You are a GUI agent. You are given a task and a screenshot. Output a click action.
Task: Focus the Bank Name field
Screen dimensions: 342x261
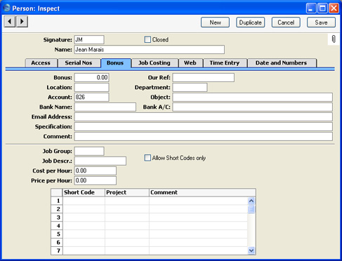click(105, 107)
